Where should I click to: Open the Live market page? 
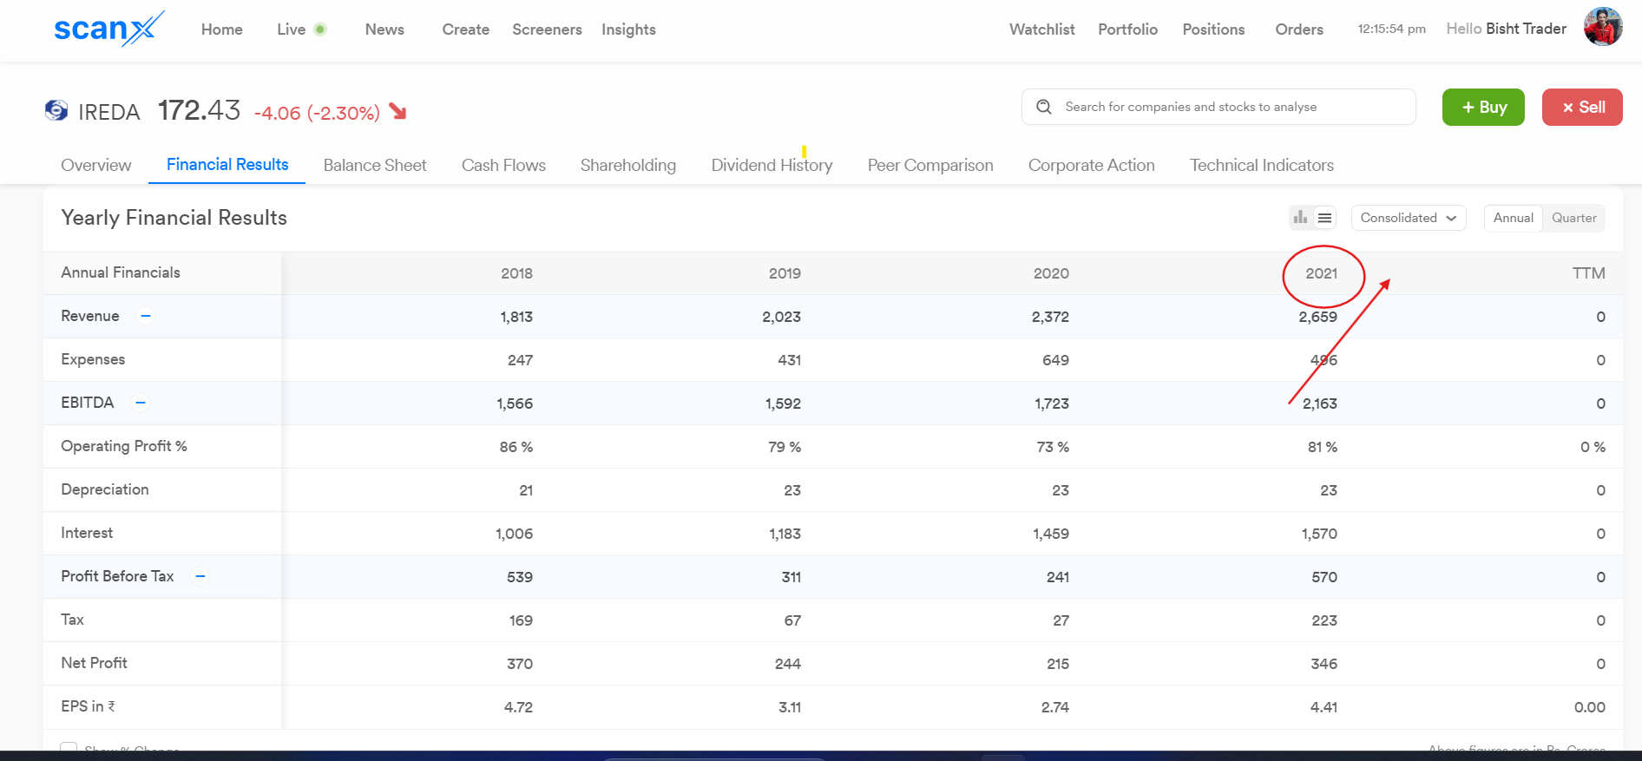pos(301,30)
